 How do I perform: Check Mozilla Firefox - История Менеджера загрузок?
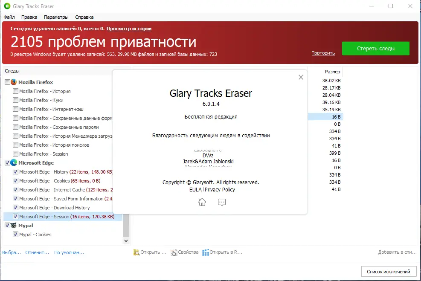16,136
